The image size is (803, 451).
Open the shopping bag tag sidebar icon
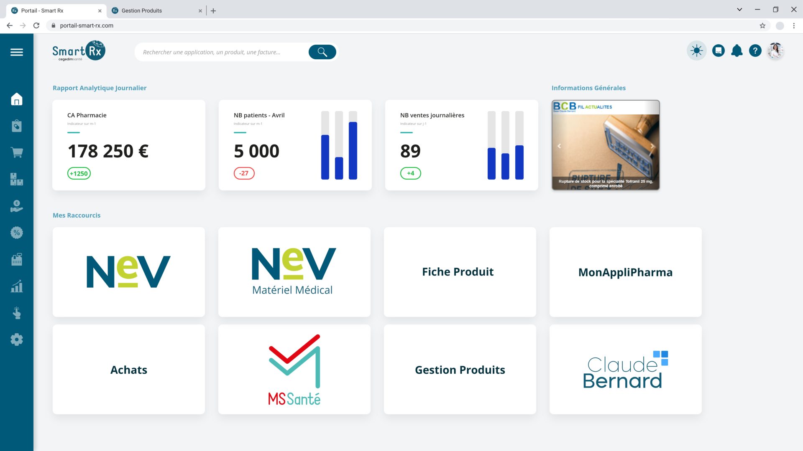point(17,126)
